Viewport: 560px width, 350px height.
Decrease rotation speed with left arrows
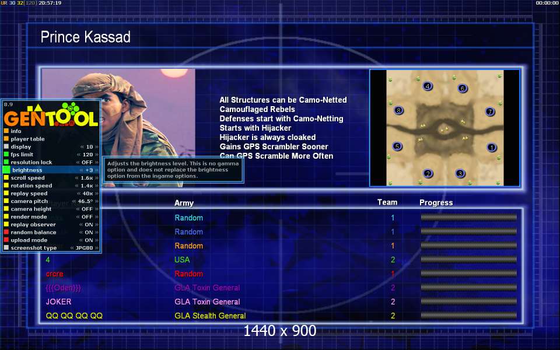pyautogui.click(x=77, y=185)
